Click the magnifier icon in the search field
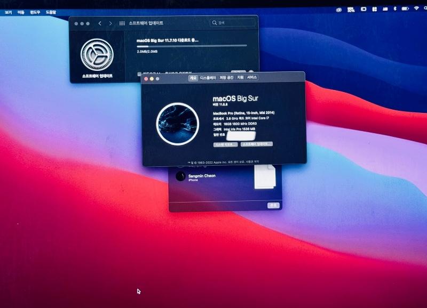This screenshot has width=427, height=308. point(215,23)
